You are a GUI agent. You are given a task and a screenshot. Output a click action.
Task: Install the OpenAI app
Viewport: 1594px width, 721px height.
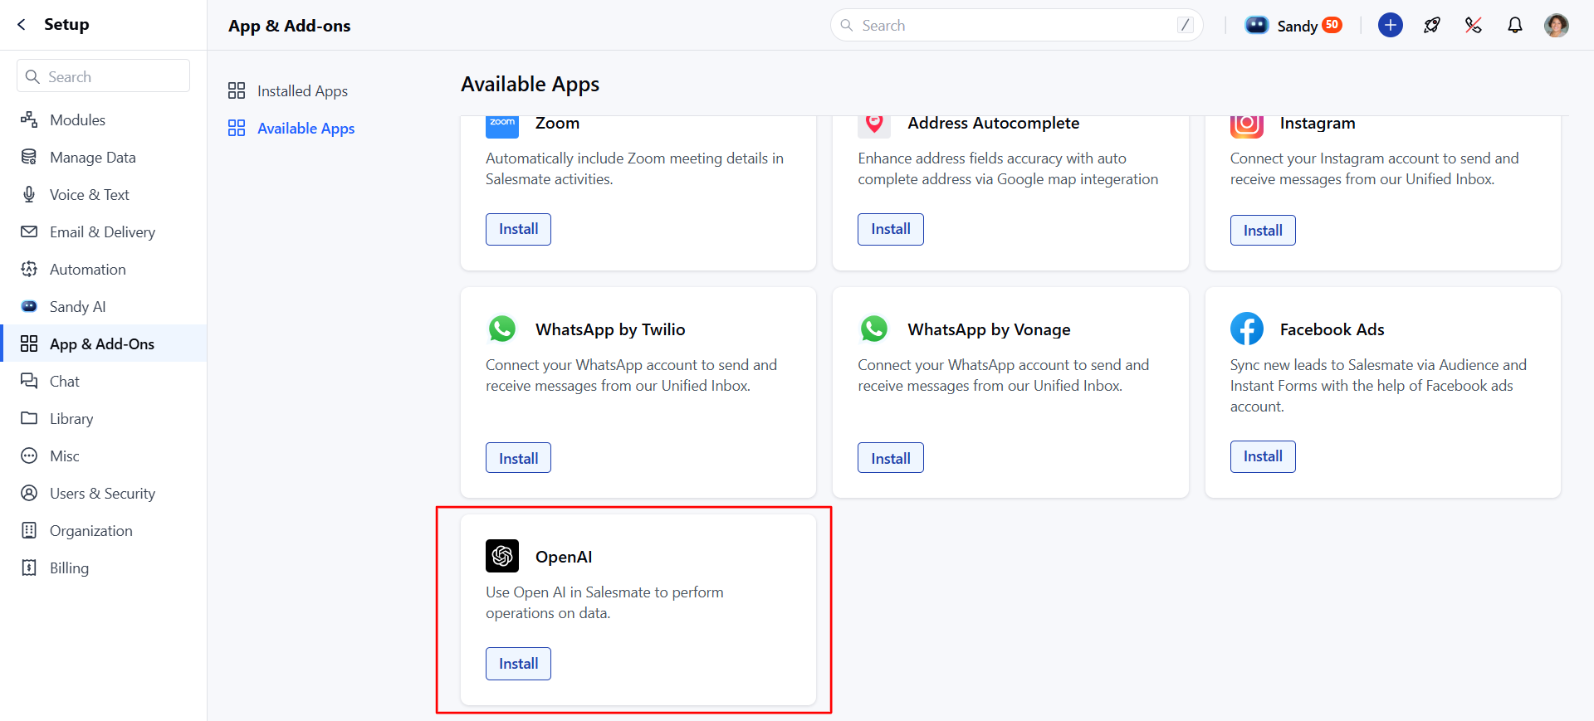tap(518, 664)
